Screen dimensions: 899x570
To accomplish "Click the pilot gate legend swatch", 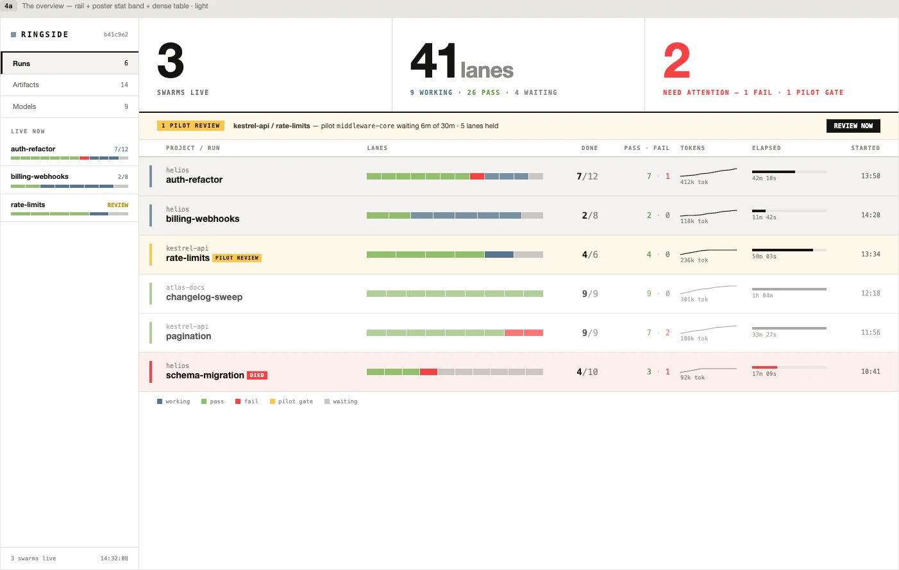I will click(x=273, y=401).
